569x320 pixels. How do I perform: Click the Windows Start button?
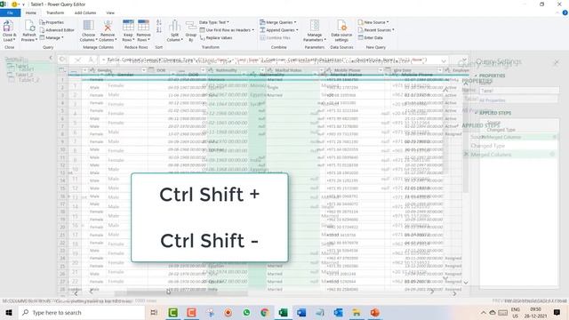pos(9,312)
